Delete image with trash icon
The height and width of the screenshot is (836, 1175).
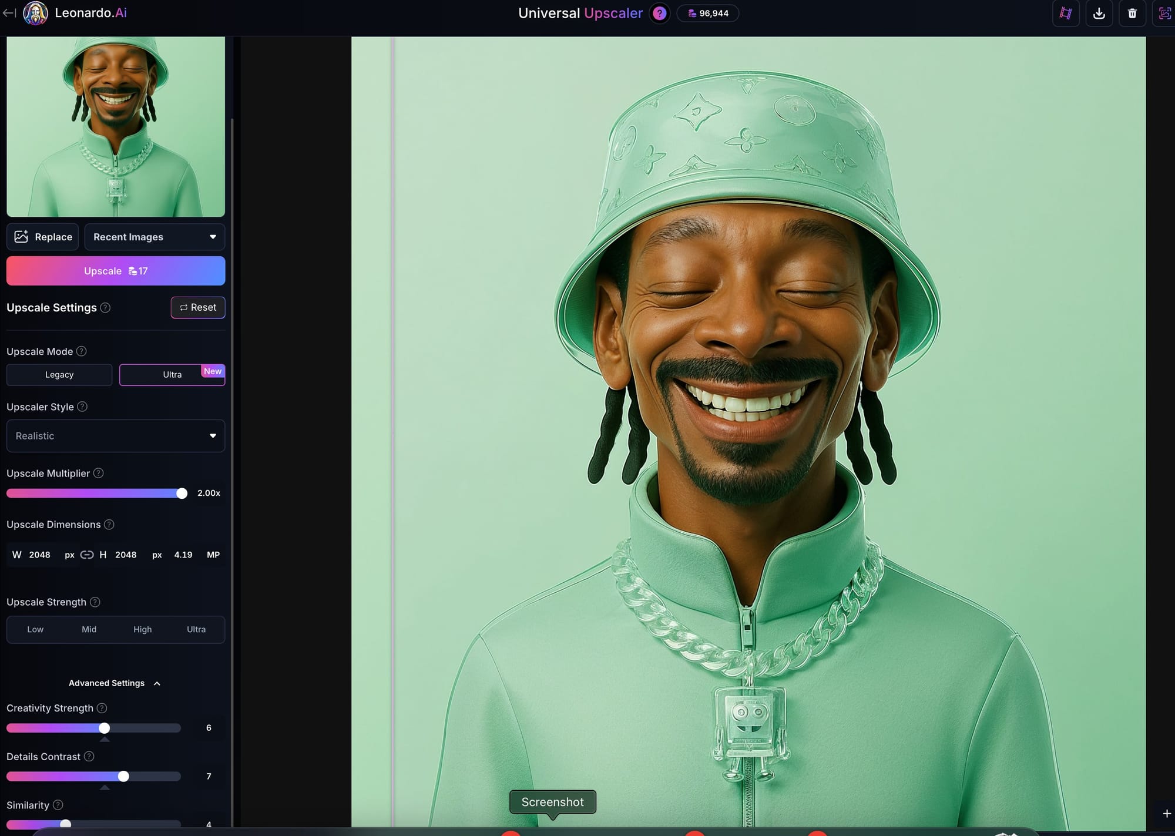(1132, 14)
